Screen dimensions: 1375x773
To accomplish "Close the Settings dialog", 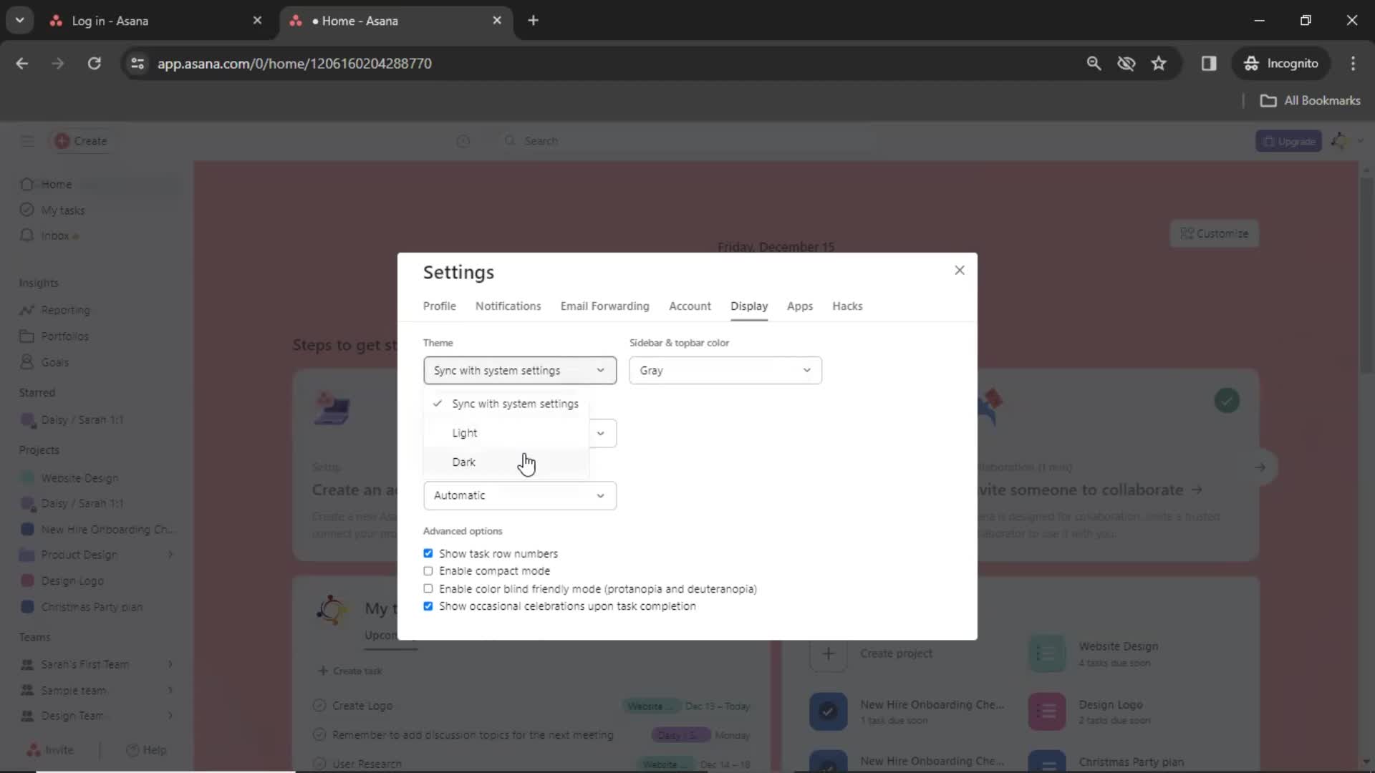I will (x=960, y=270).
